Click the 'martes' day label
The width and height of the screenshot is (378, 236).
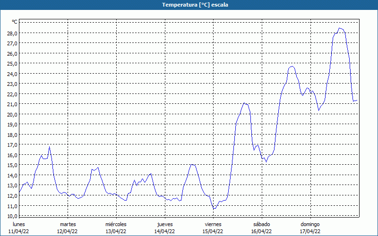[68, 224]
